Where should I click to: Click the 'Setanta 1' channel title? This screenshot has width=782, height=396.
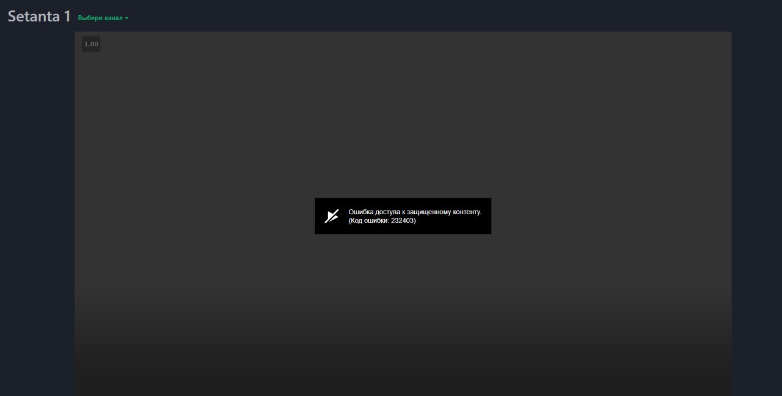39,16
